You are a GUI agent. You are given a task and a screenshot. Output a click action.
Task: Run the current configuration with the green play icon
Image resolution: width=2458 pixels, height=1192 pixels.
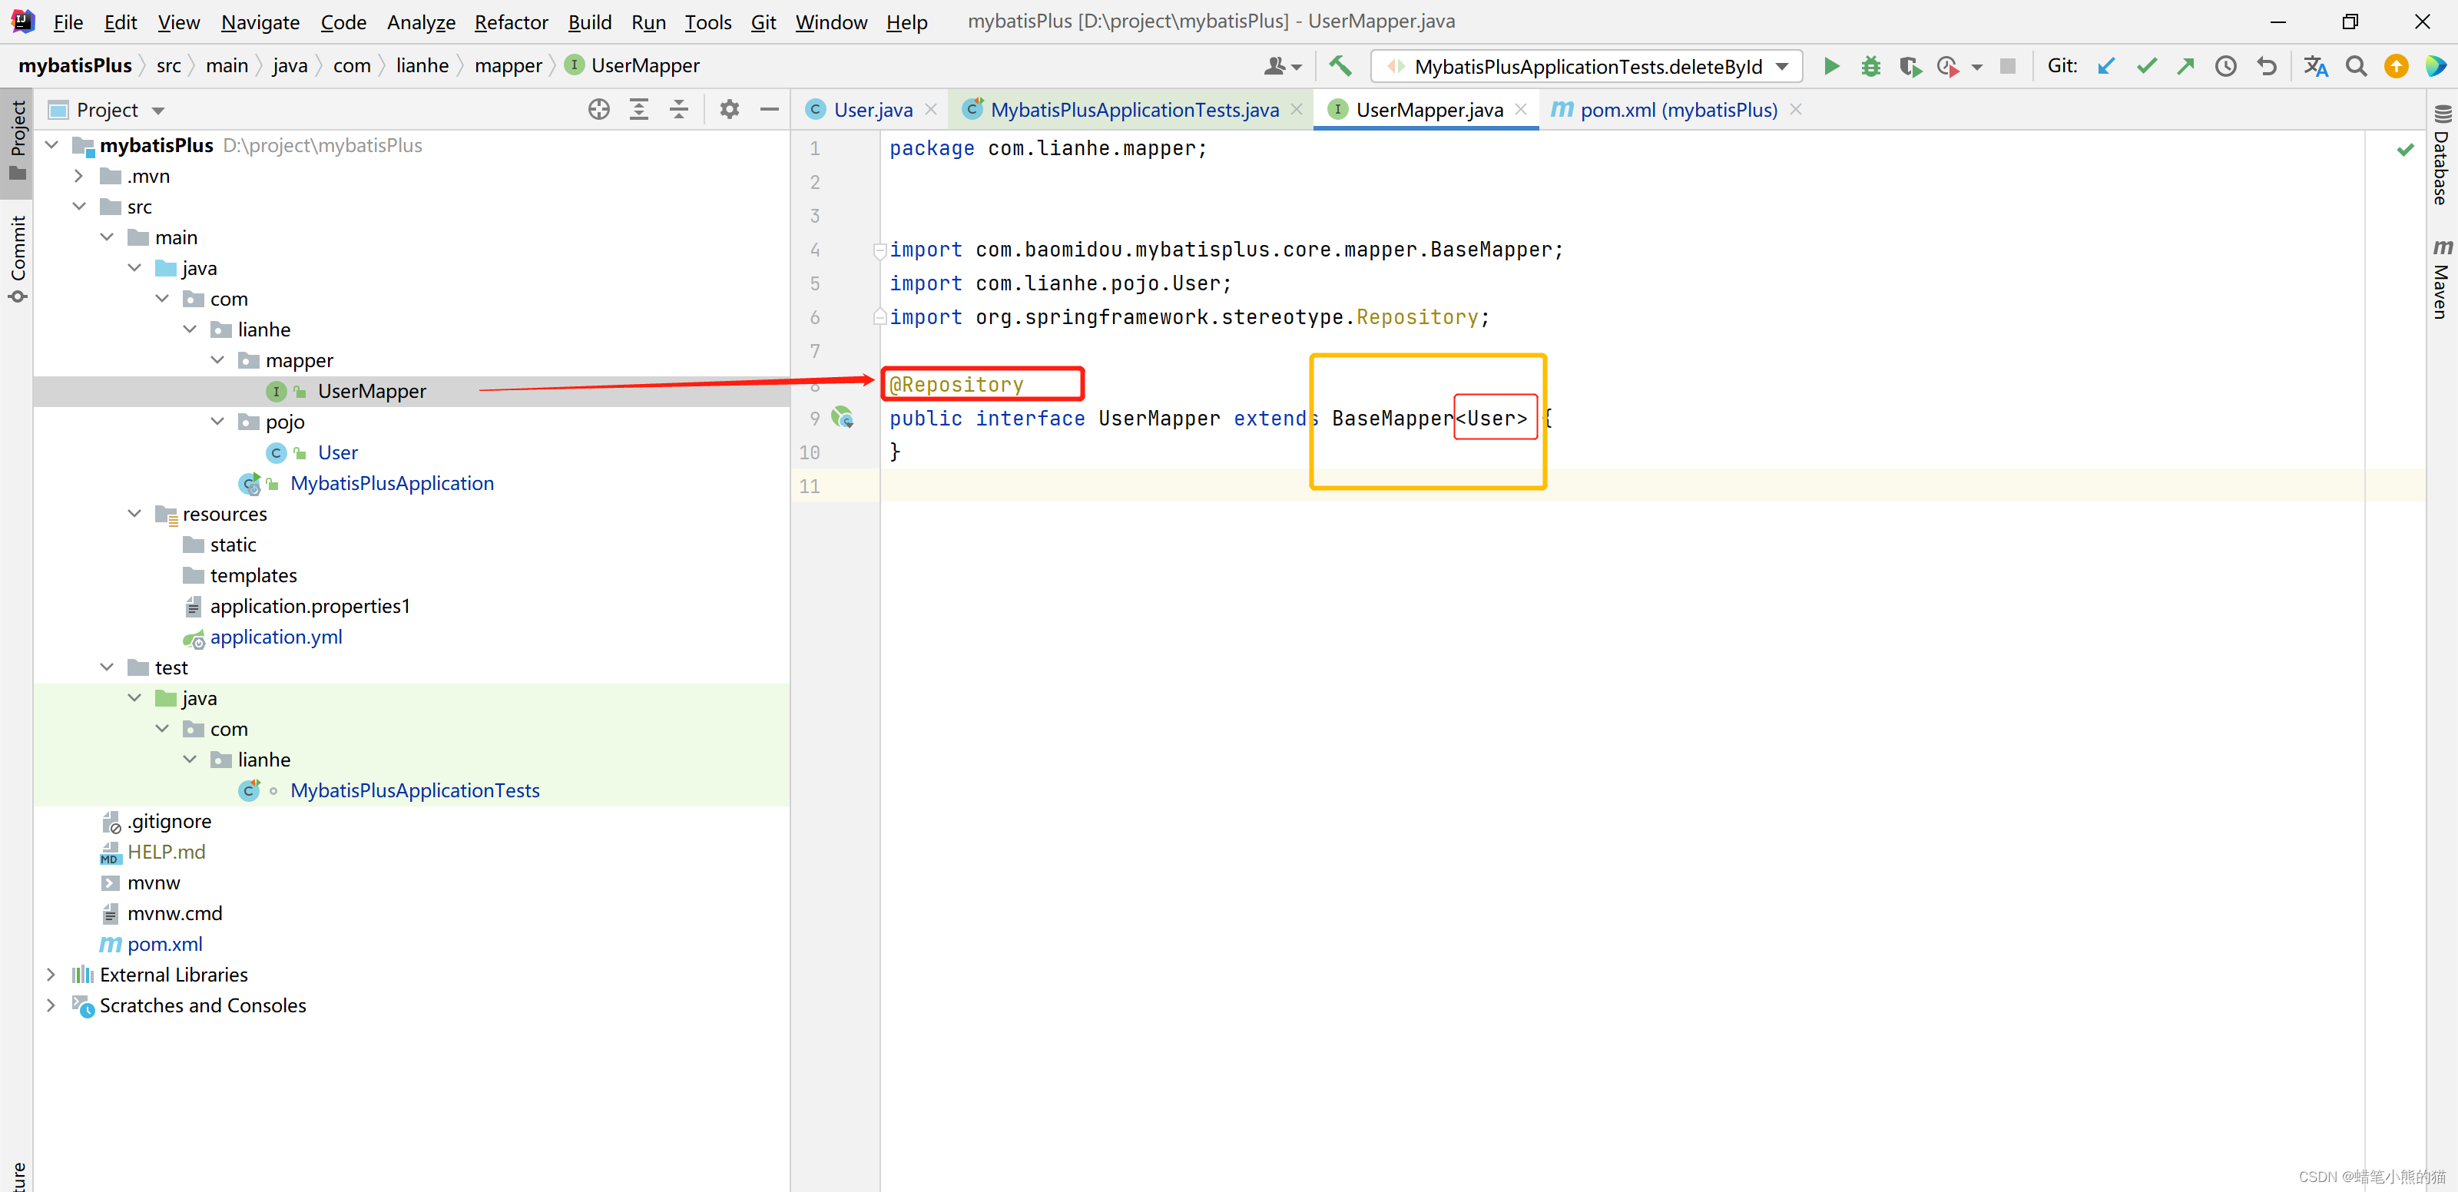(1830, 66)
